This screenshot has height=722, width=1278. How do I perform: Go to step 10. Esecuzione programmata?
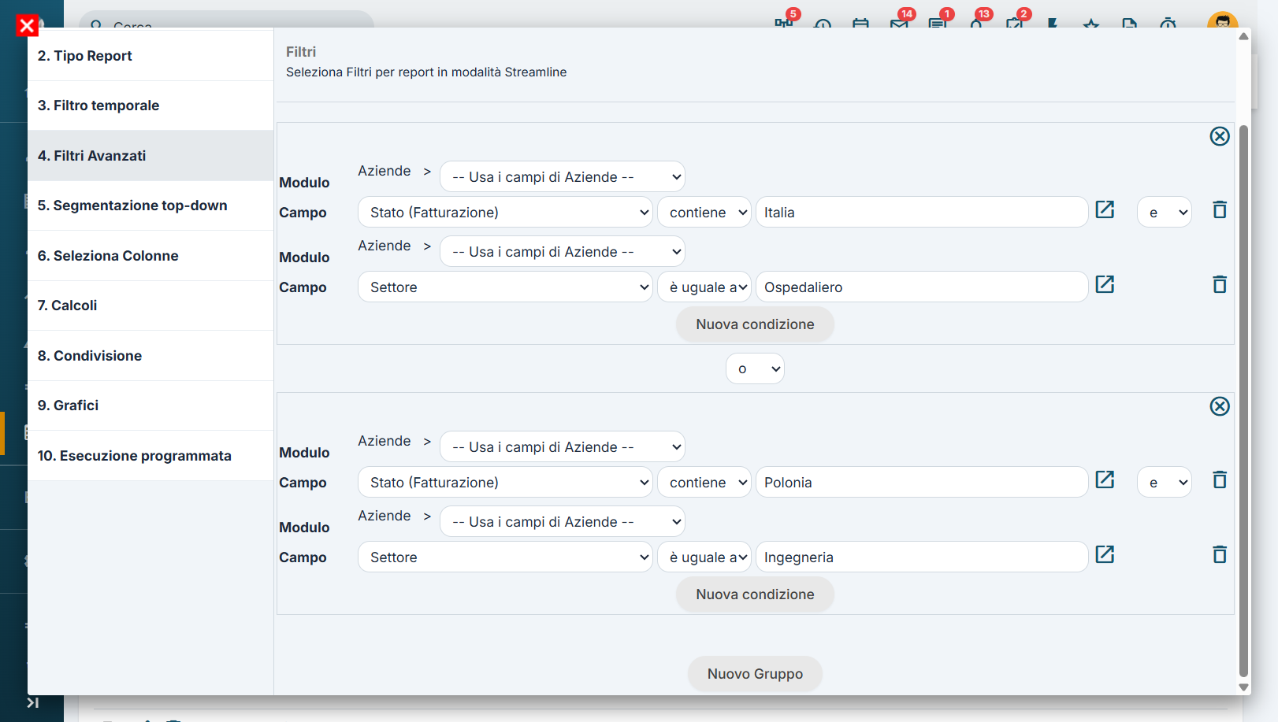(150, 456)
